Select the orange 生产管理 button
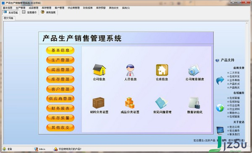 click(60, 60)
